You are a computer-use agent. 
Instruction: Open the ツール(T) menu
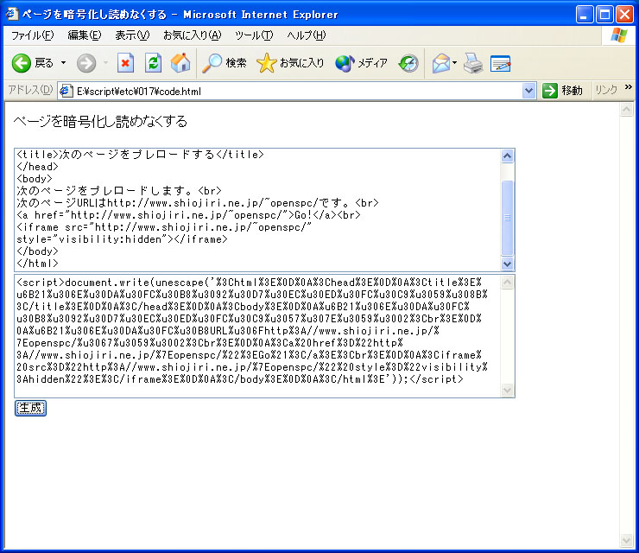[x=254, y=35]
